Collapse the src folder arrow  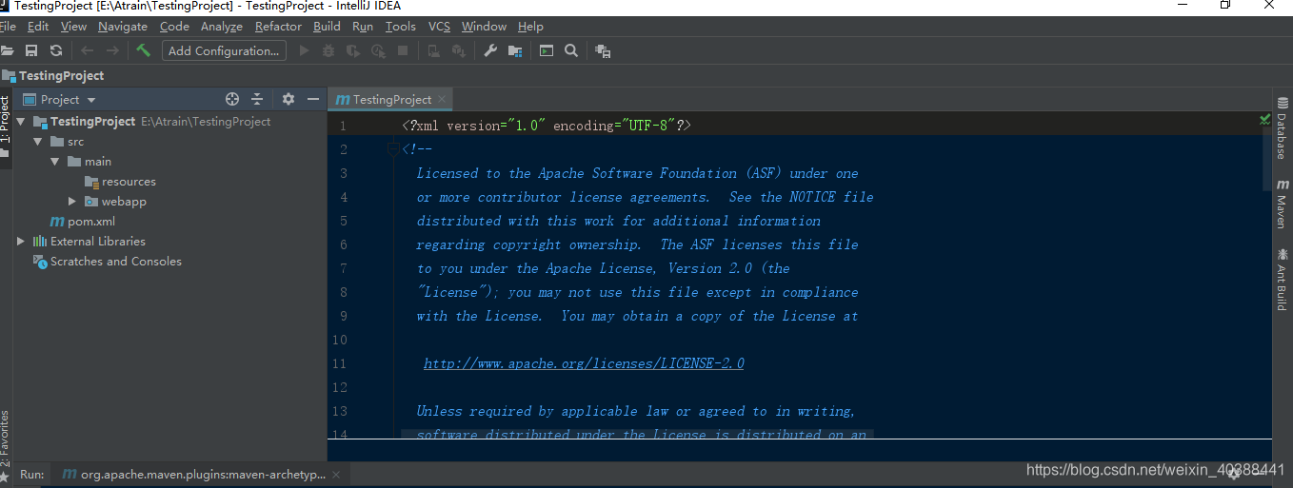[37, 142]
